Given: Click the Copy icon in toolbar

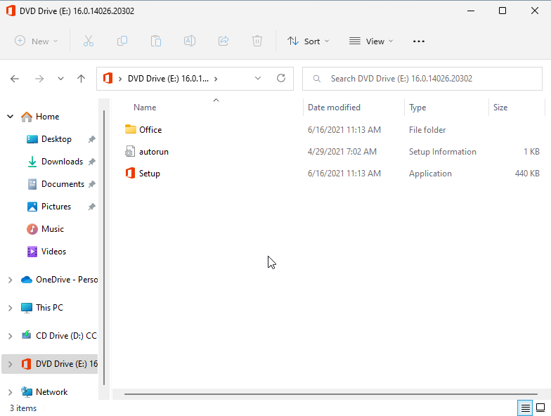Looking at the screenshot, I should click(122, 41).
